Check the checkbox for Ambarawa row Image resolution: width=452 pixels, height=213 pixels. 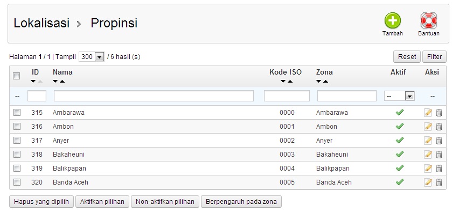point(17,112)
